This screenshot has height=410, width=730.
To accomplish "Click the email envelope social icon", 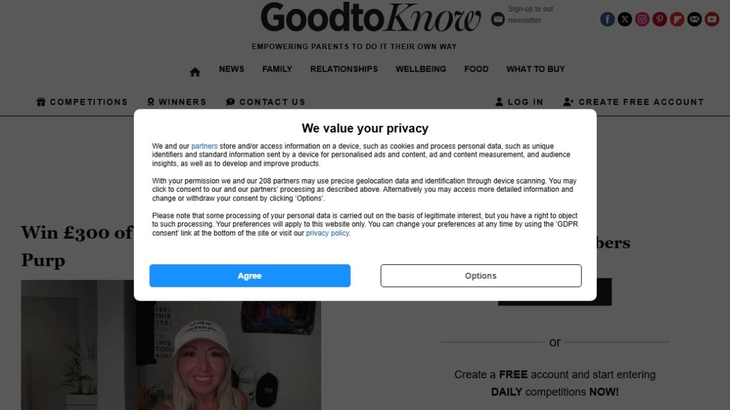I will (x=694, y=19).
